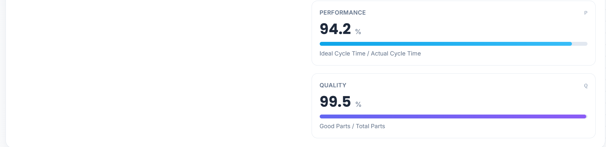Click the gray unfilled end of Performance bar
606x147 pixels.
pyautogui.click(x=580, y=44)
